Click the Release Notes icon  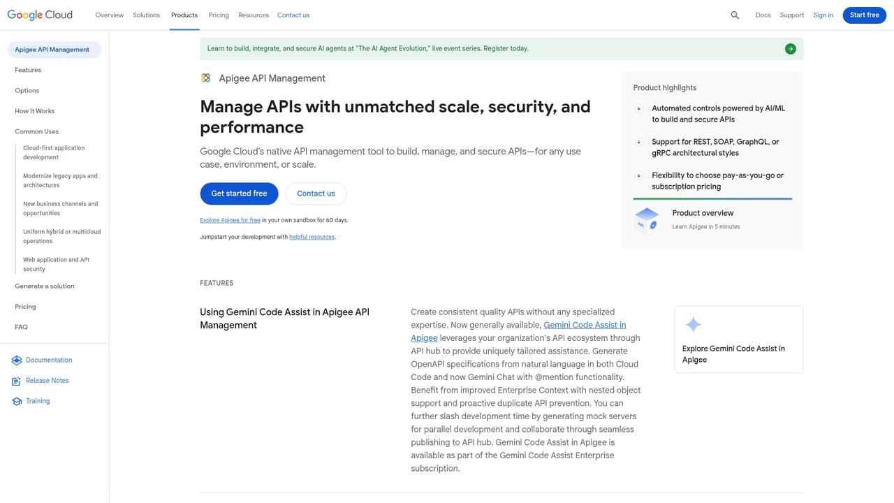17,381
